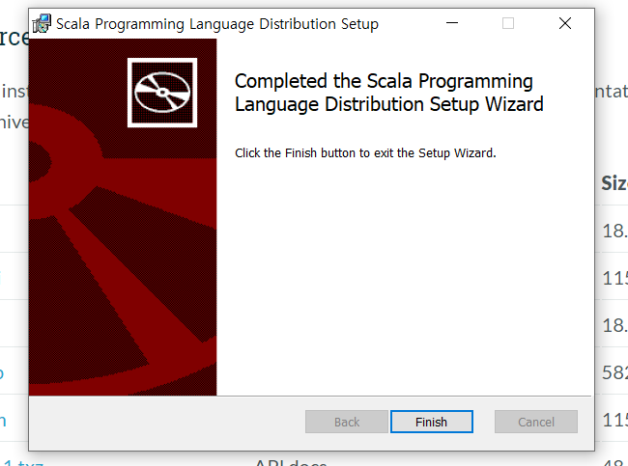Image resolution: width=628 pixels, height=466 pixels.
Task: Click the greyed-out Back button
Action: click(x=347, y=422)
